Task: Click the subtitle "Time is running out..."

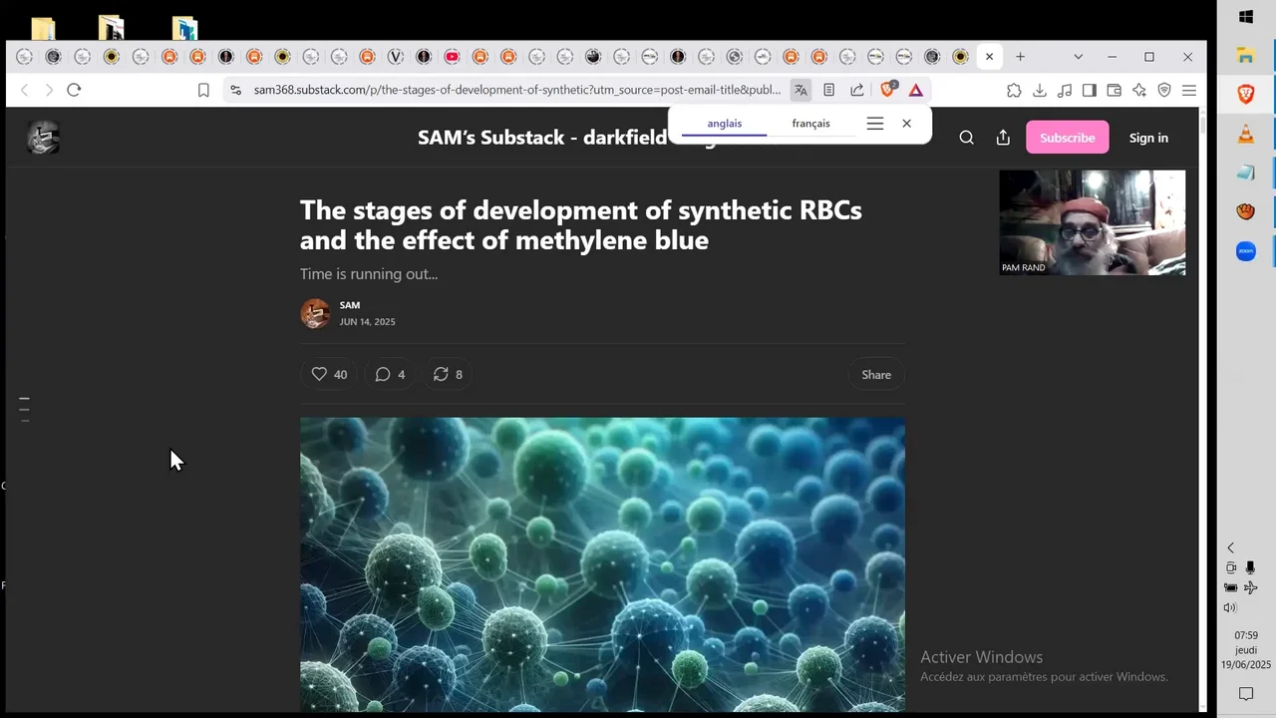Action: 369,273
